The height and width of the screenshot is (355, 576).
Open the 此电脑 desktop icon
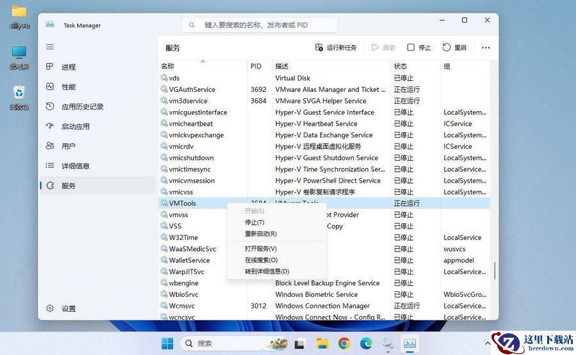tap(19, 57)
